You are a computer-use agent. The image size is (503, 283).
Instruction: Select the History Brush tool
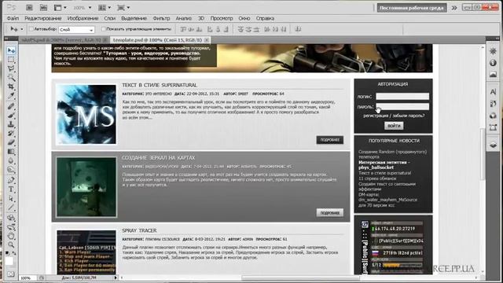point(11,133)
